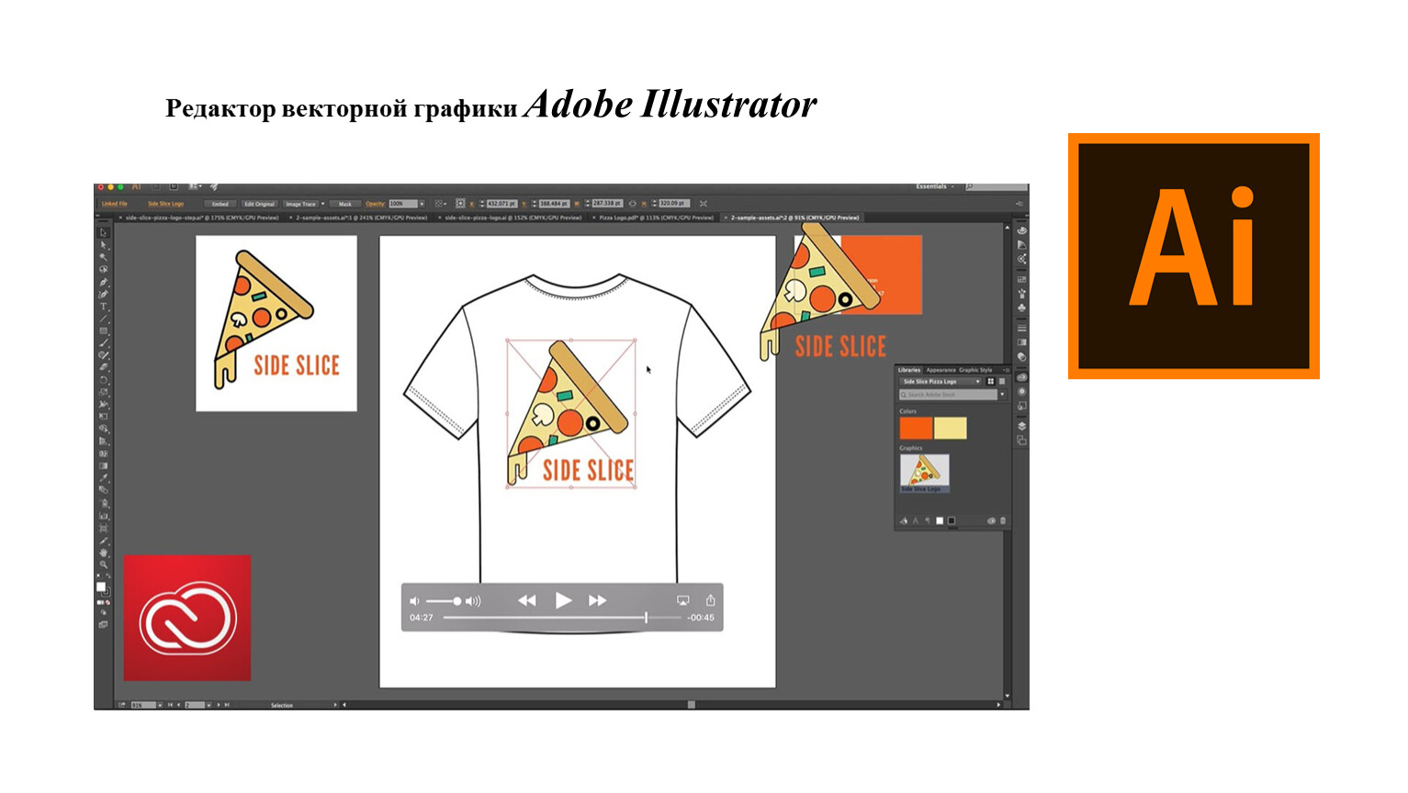Click the Creative Cloud sync icon in Libraries
The width and height of the screenshot is (1408, 793).
[x=991, y=520]
